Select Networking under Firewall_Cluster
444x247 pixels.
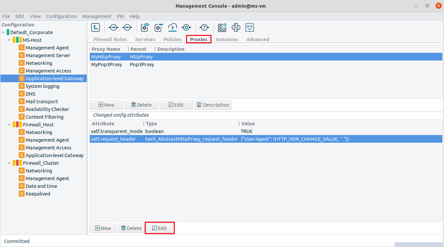(x=39, y=171)
